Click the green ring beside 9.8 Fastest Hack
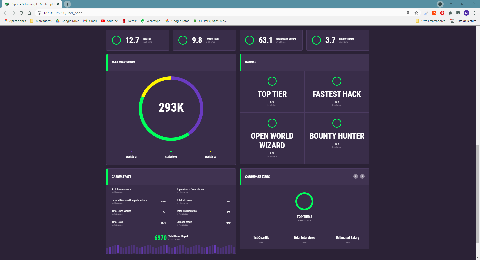The image size is (480, 260). click(183, 40)
